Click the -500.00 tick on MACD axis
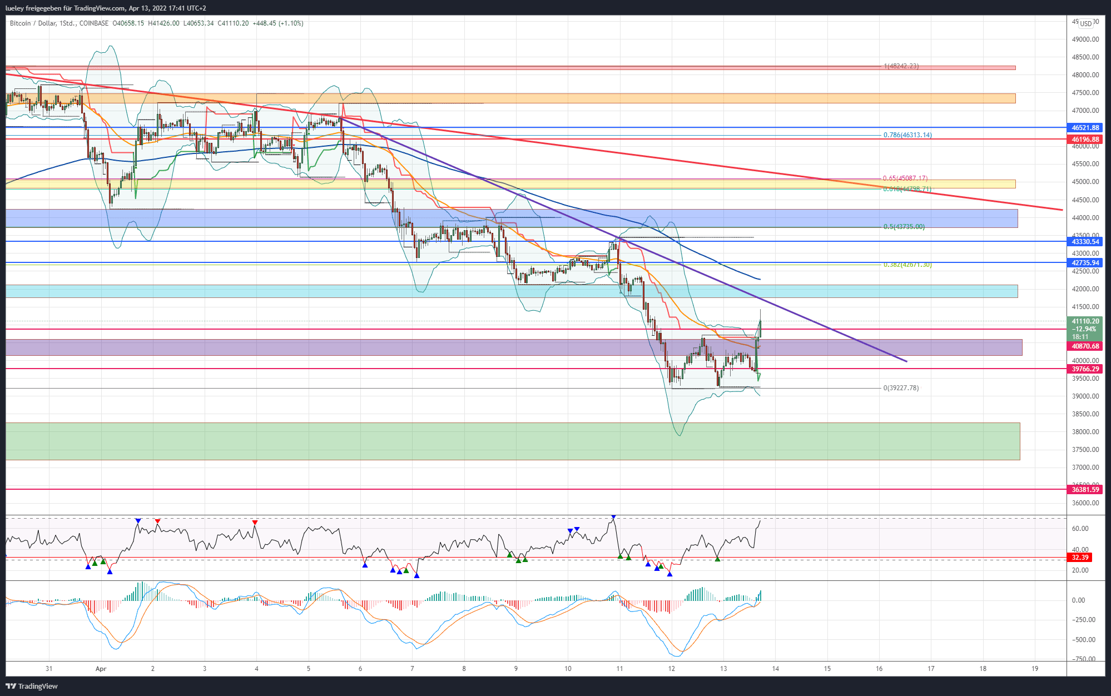The width and height of the screenshot is (1111, 696). click(1083, 640)
